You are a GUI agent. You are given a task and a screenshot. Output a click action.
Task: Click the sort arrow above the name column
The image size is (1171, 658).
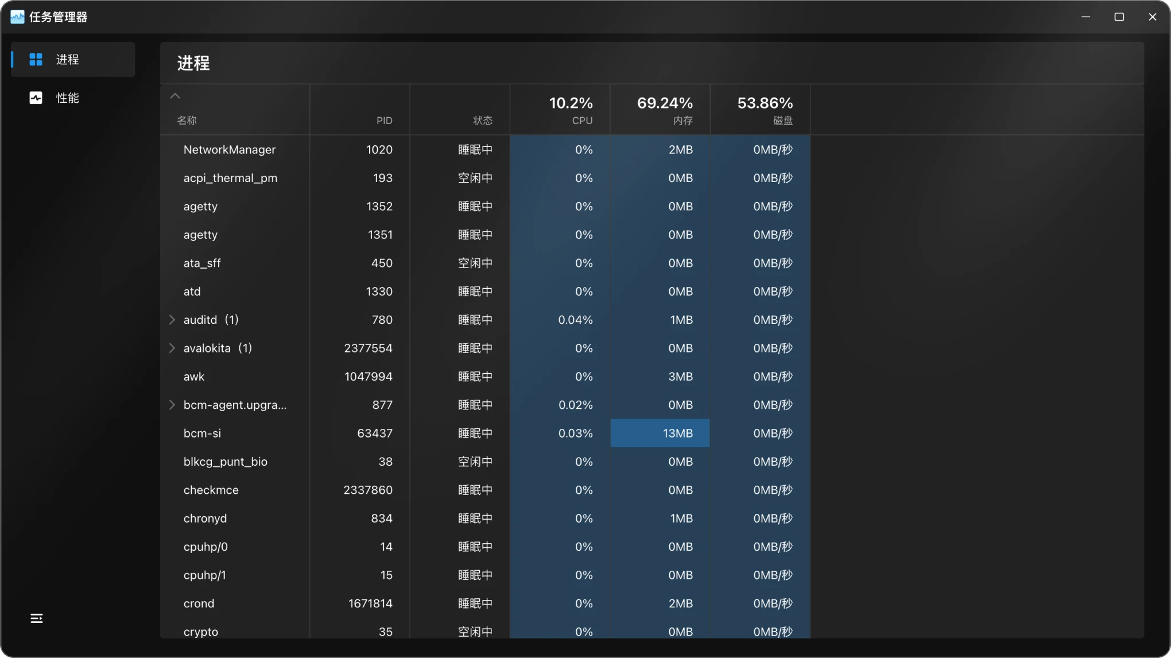[x=175, y=96]
